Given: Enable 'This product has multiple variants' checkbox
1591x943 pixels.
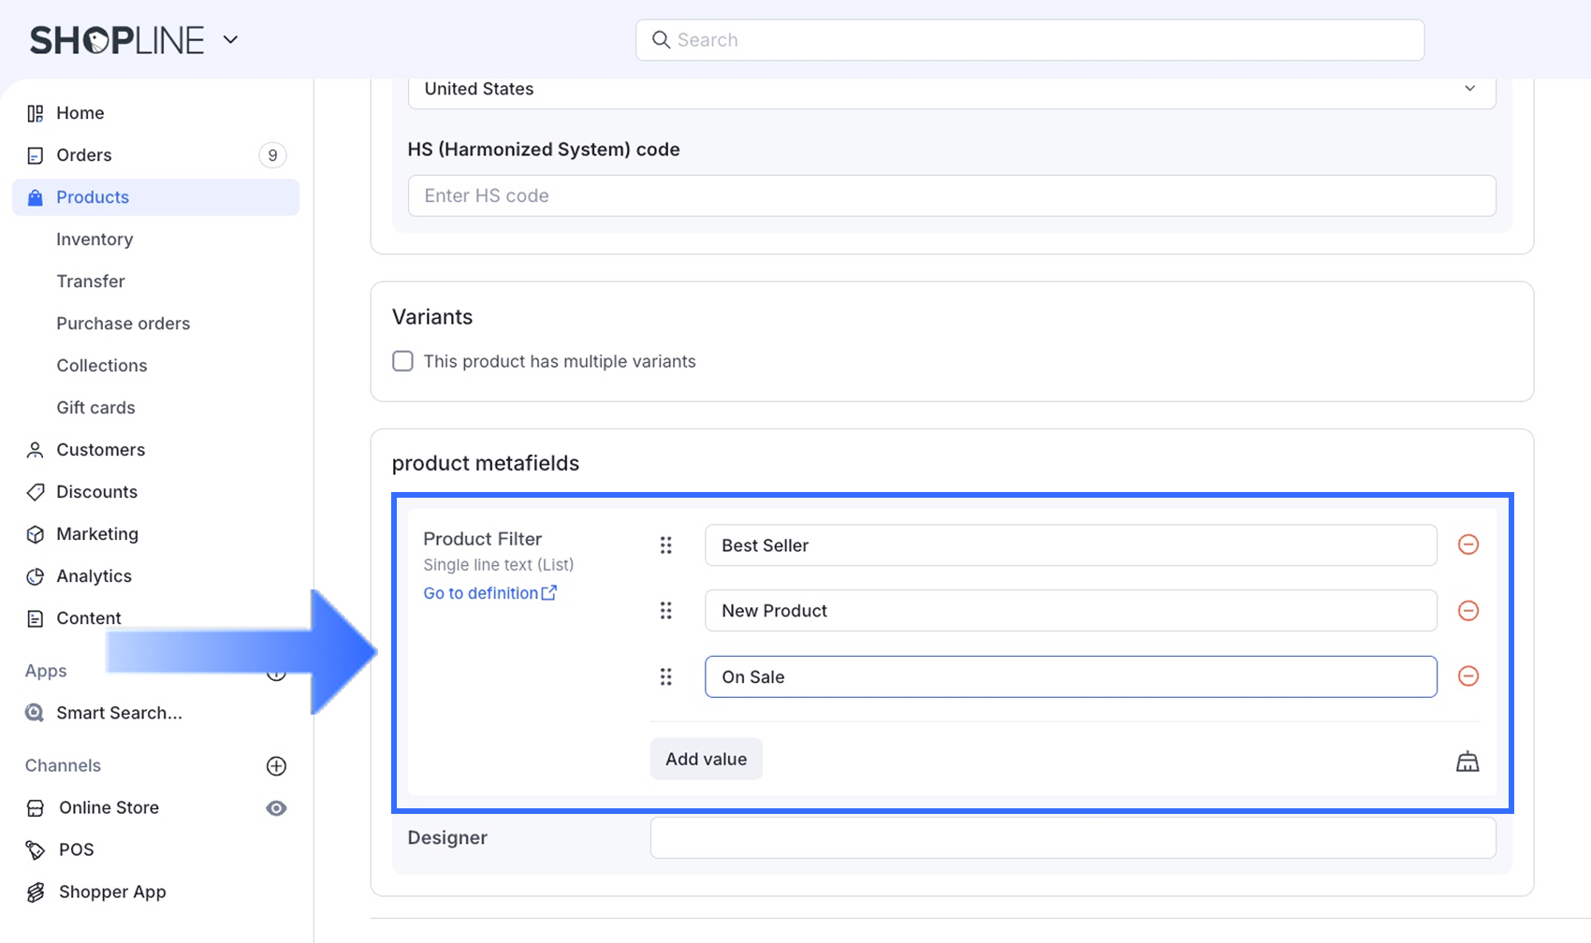Looking at the screenshot, I should coord(402,361).
